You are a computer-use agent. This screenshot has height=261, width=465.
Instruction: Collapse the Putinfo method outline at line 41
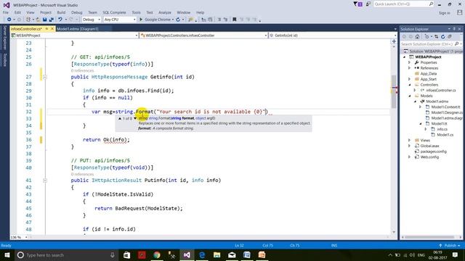(x=45, y=181)
